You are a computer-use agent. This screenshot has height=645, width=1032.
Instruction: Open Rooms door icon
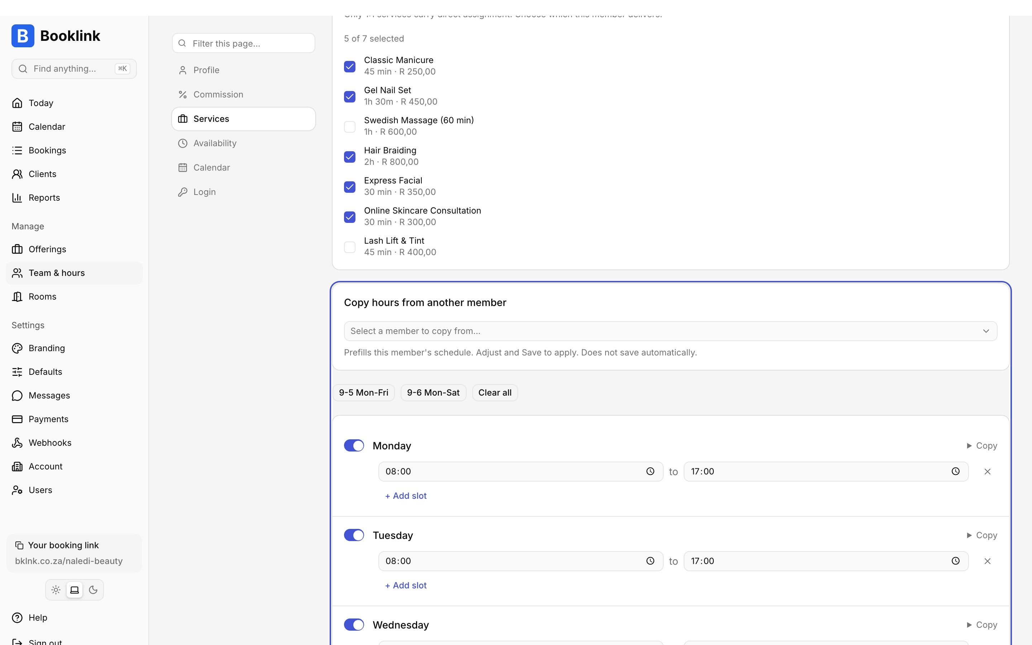pos(17,296)
